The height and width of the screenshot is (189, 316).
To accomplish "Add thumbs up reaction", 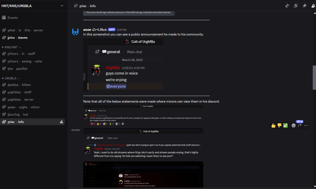I will [x=273, y=125].
